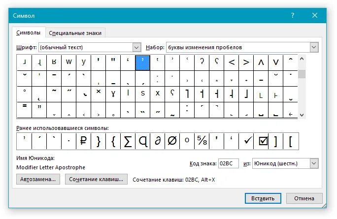
Task: Pick the low left arrow symbol ending the fourth row
Action: click(291, 110)
